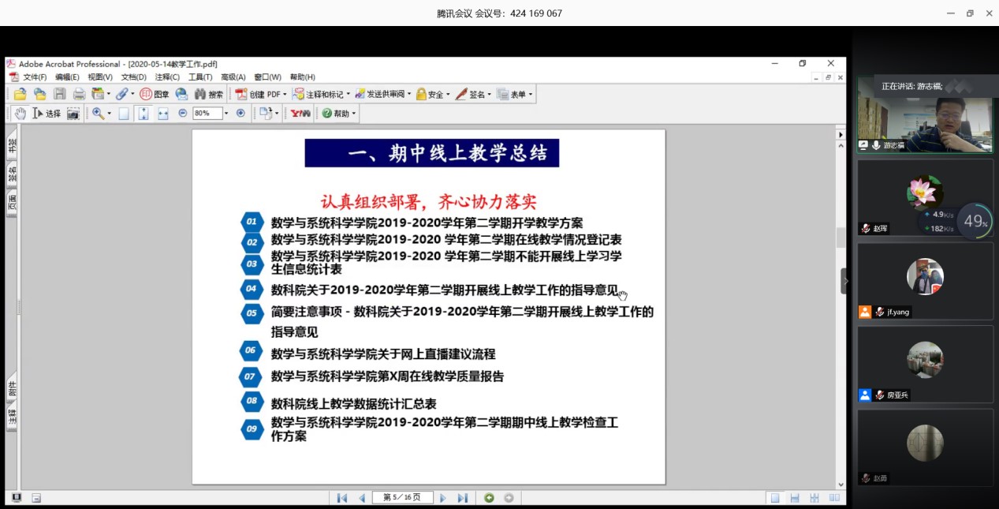Click the page number field 第5/16页
The width and height of the screenshot is (999, 509).
(402, 498)
